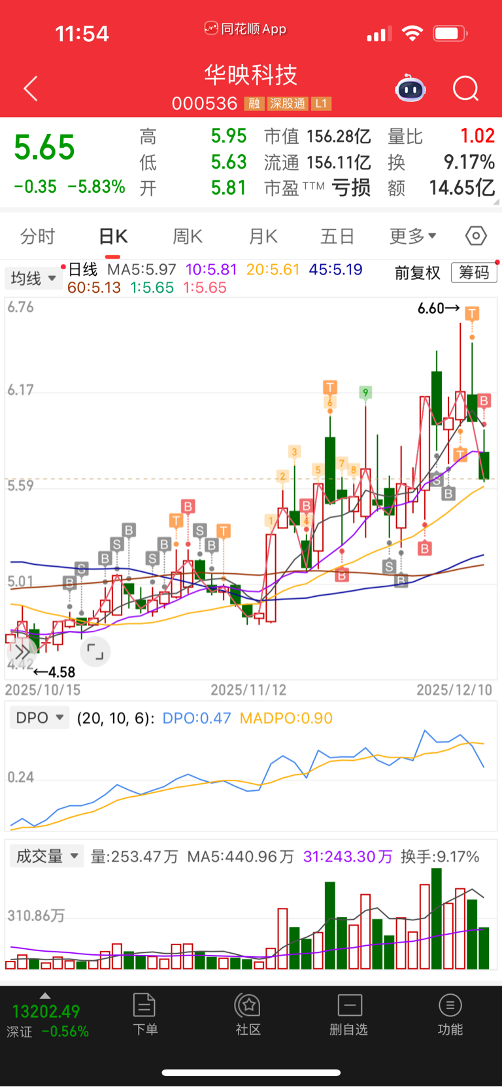Screen dimensions: 502x1087
Task: Open 下单 order icon
Action: (144, 1014)
